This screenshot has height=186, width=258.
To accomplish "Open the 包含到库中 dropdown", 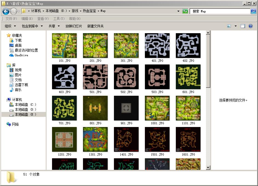I will [32, 26].
